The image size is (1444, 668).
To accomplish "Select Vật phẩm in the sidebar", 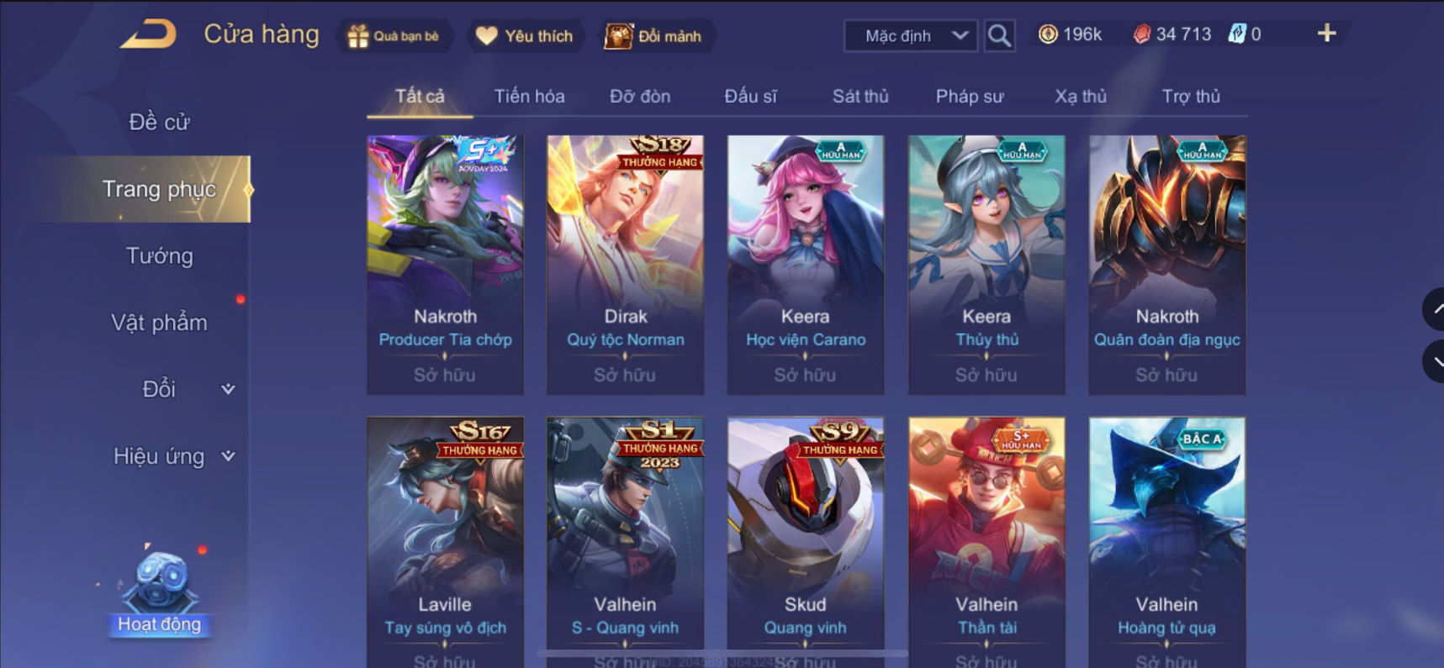I will pyautogui.click(x=159, y=323).
